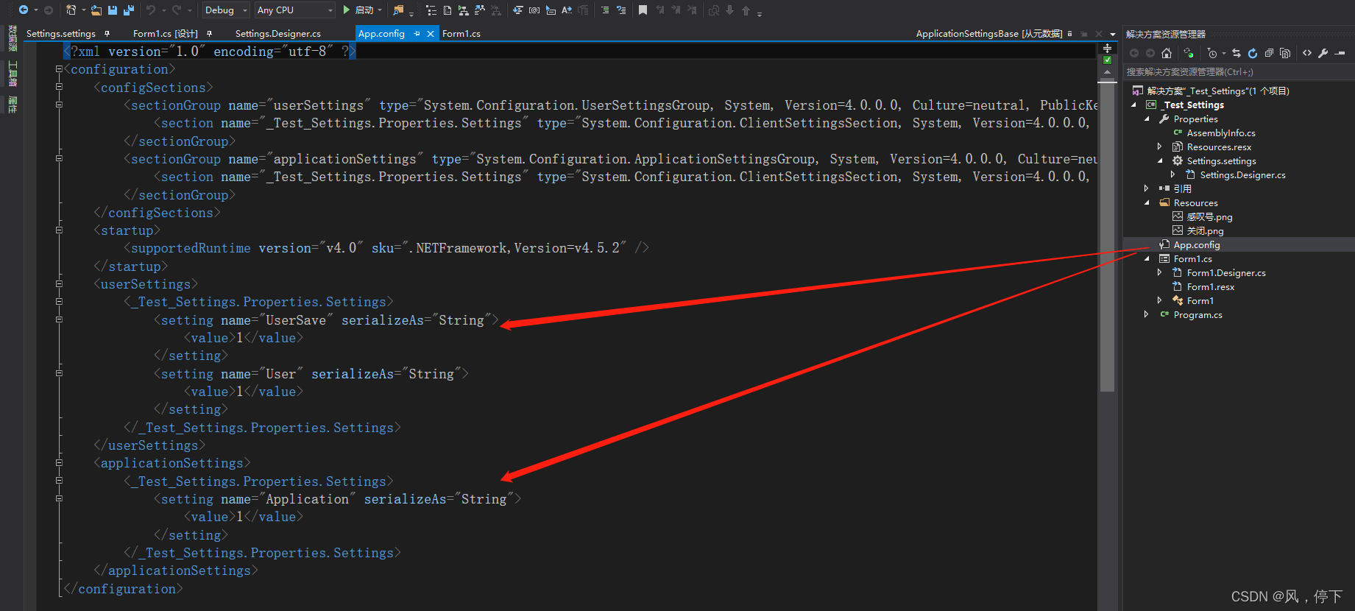Open the Any CPU platform dropdown
The image size is (1355, 611).
[295, 10]
